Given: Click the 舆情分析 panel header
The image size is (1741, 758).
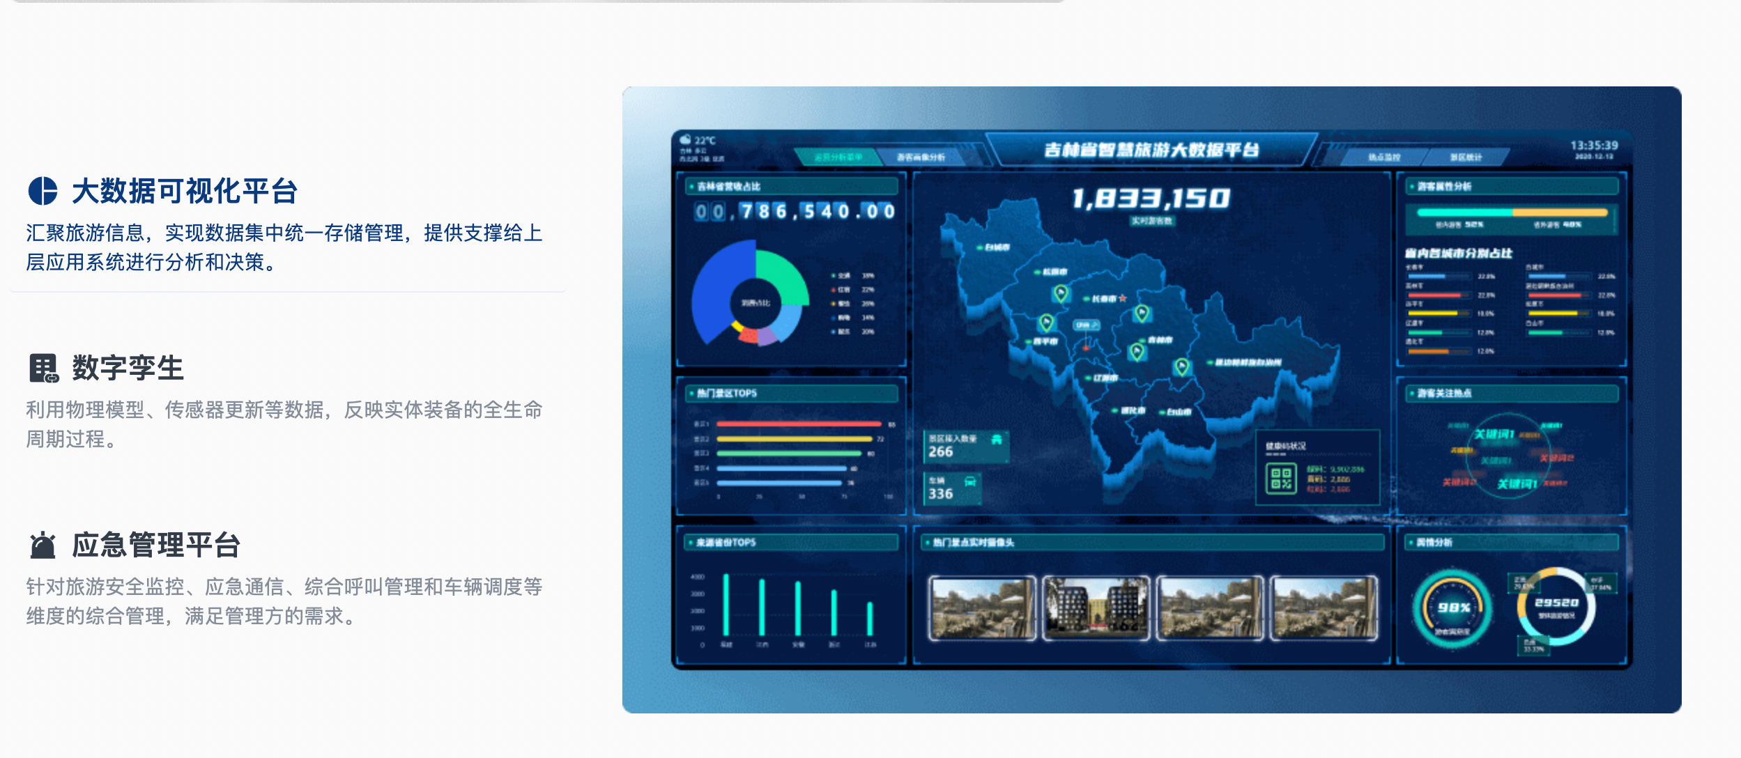Looking at the screenshot, I should (1512, 542).
